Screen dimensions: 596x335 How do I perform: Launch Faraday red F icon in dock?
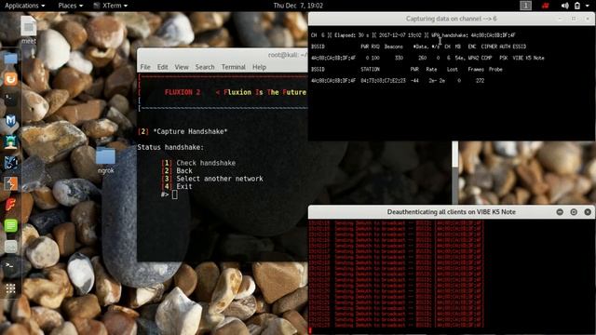coord(10,205)
